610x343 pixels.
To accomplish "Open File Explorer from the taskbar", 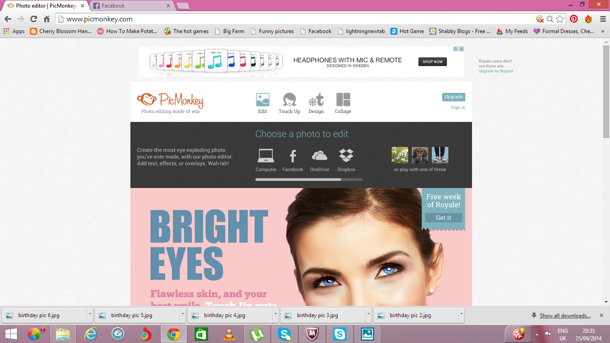I will tap(63, 334).
